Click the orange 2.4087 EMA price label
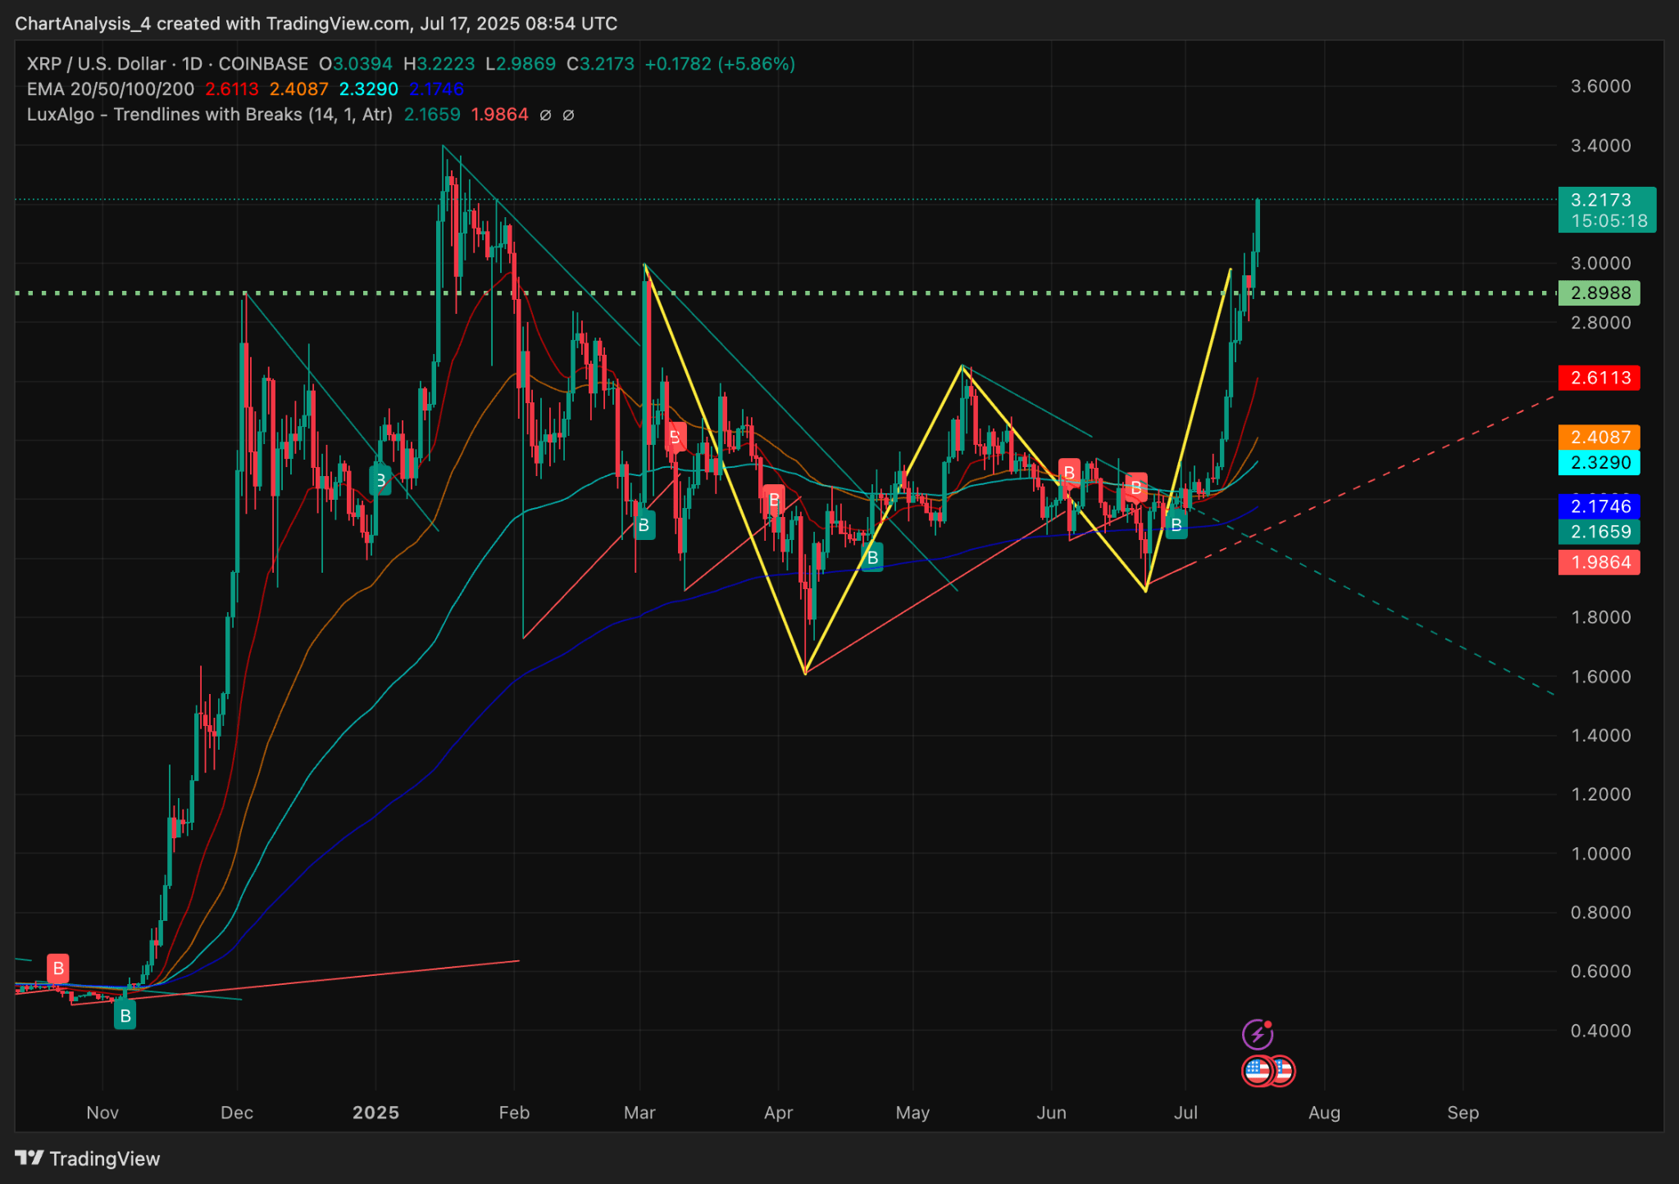This screenshot has width=1679, height=1184. [x=1599, y=437]
